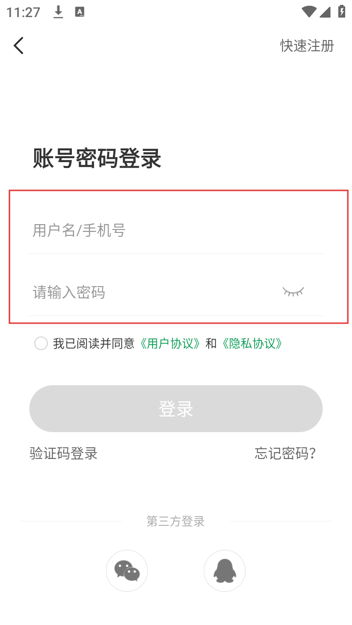Tap the '我已阅读并同意' agreement text
This screenshot has width=352, height=625.
coord(93,344)
